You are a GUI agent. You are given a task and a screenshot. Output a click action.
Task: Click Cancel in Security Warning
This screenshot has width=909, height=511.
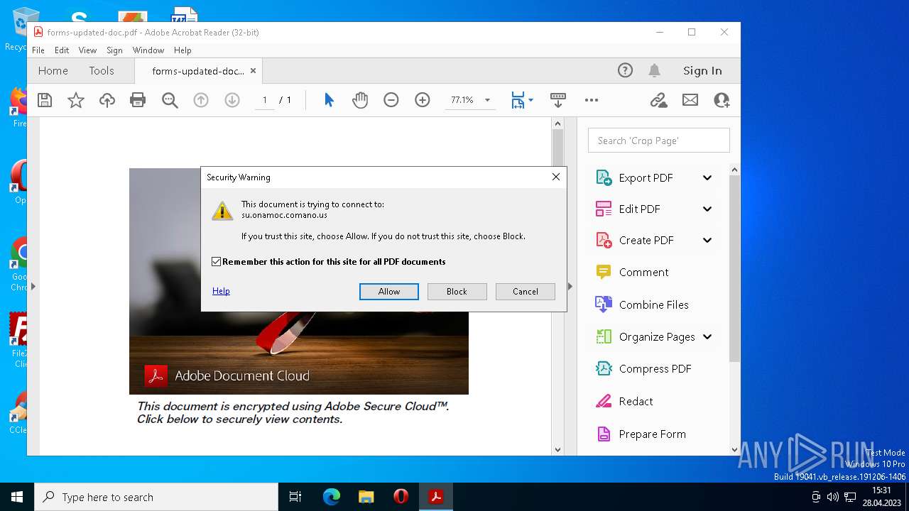pyautogui.click(x=526, y=292)
